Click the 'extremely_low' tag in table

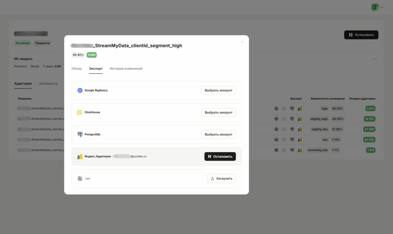[x=317, y=150]
